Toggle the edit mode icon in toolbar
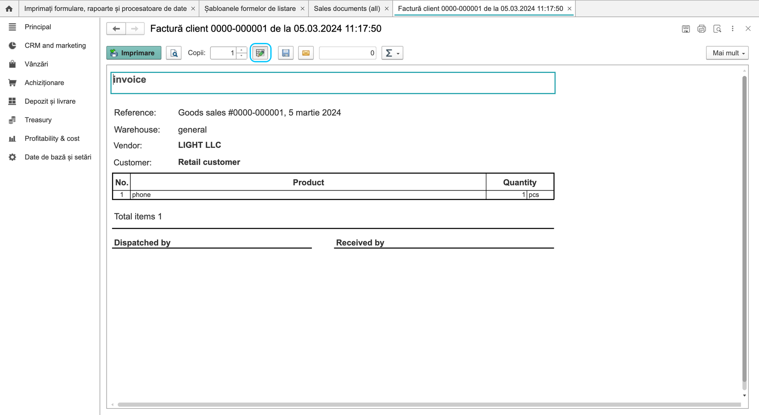 click(261, 53)
